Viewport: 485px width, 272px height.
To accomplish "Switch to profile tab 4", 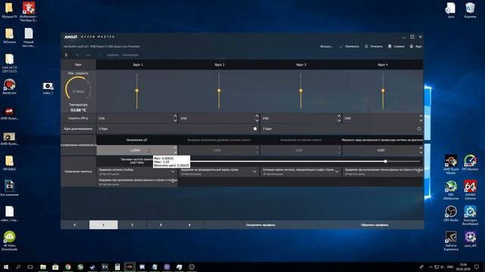I will click(x=189, y=225).
